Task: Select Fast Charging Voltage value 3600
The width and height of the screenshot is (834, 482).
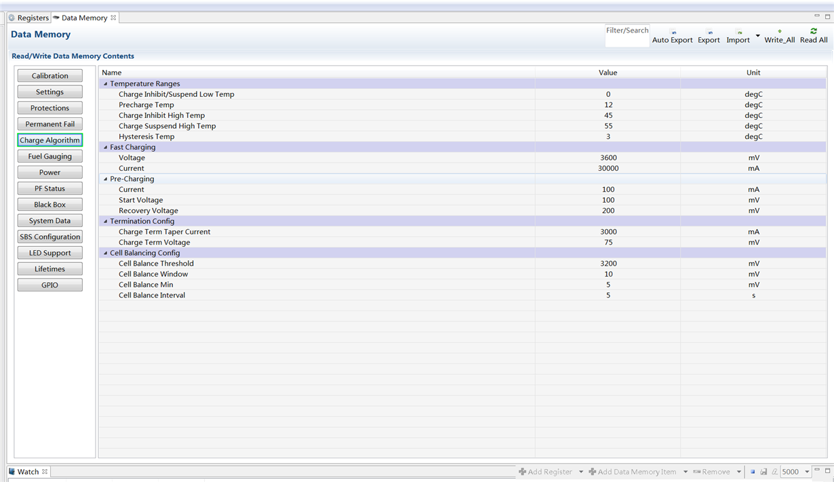Action: (x=608, y=158)
